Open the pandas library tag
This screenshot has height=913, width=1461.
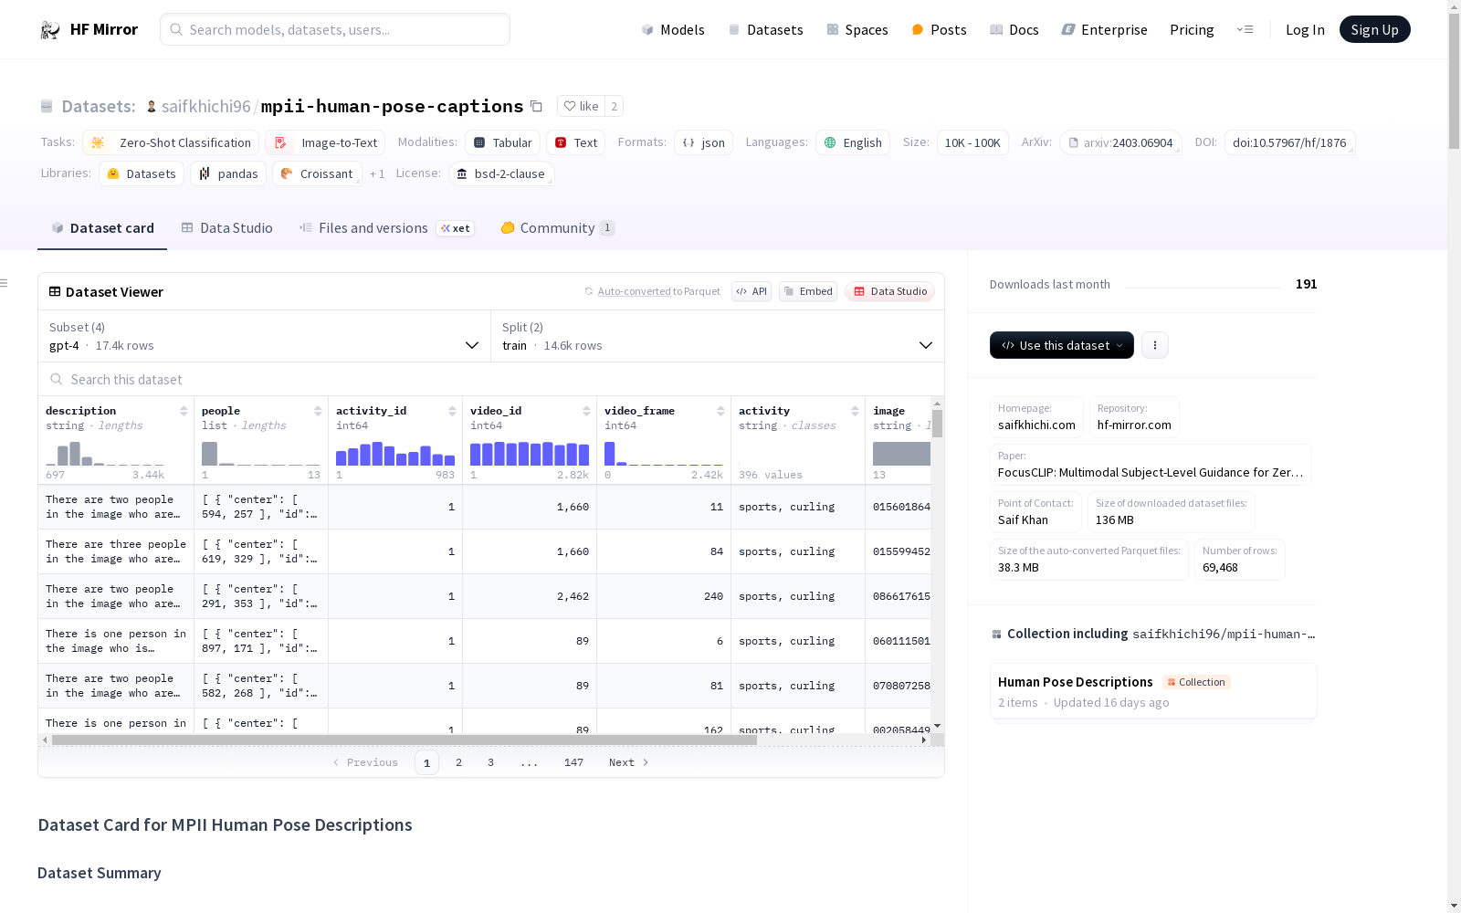coord(228,173)
